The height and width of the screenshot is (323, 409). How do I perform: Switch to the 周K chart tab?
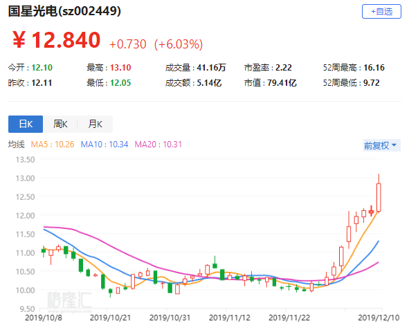[60, 124]
